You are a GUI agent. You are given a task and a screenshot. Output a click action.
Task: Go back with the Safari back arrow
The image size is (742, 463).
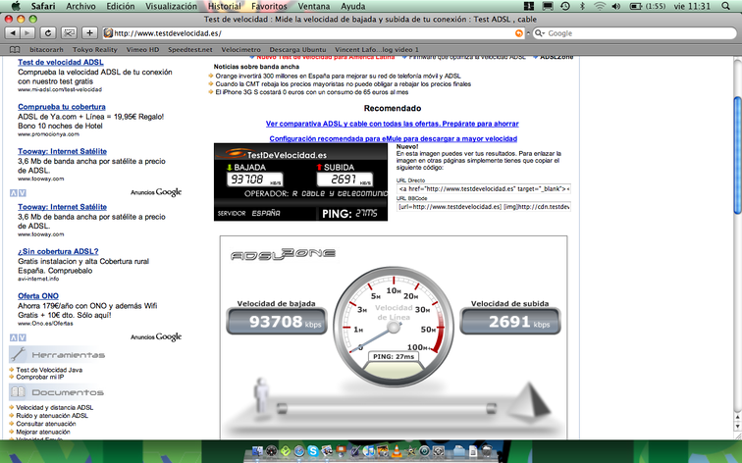coord(13,33)
